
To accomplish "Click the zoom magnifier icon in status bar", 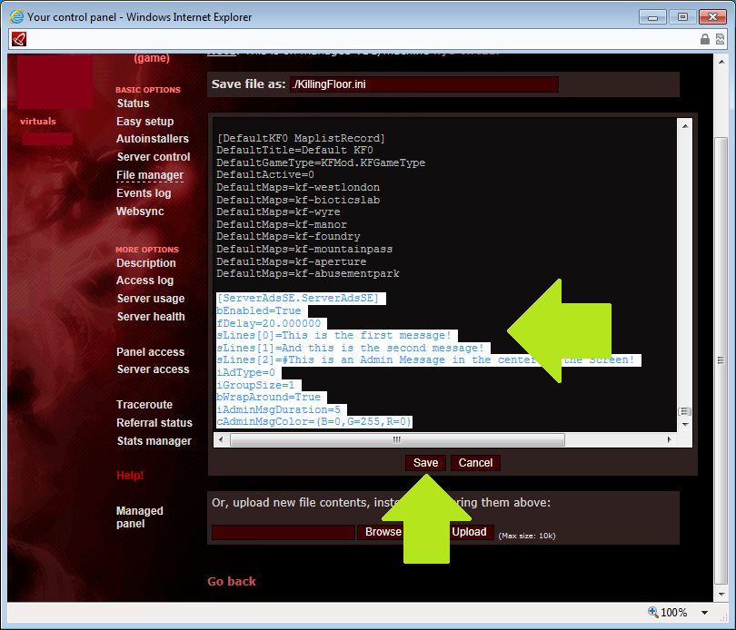I will tap(652, 612).
